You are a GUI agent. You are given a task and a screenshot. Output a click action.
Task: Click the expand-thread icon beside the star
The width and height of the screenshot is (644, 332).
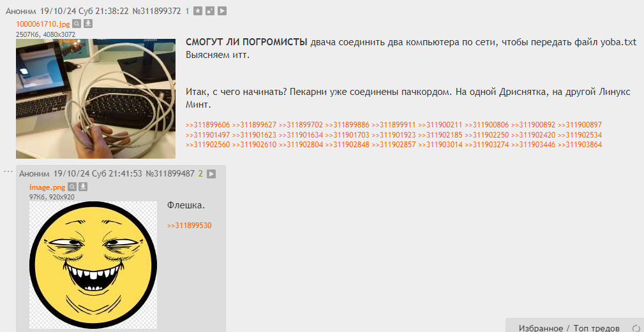[210, 11]
